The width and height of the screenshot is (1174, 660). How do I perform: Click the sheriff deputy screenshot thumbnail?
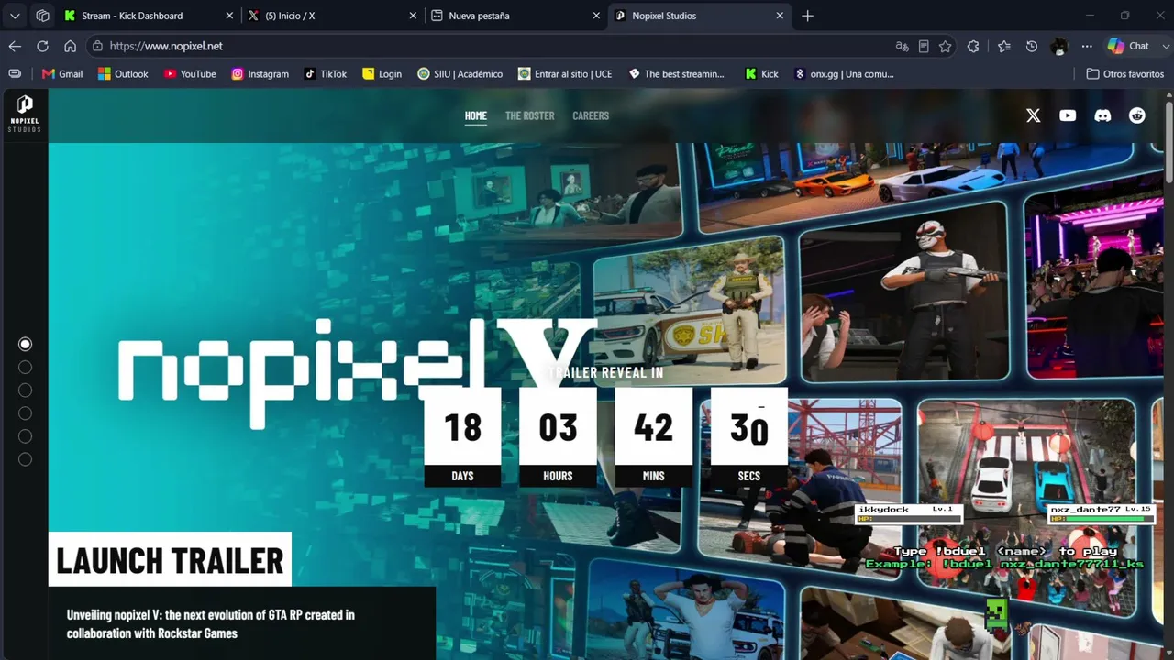point(690,312)
